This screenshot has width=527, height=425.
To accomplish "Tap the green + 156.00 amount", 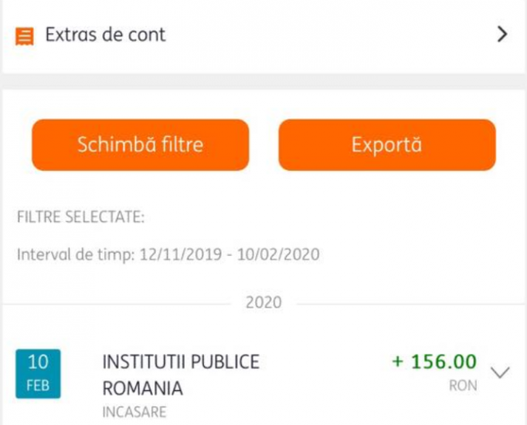I will tap(434, 362).
